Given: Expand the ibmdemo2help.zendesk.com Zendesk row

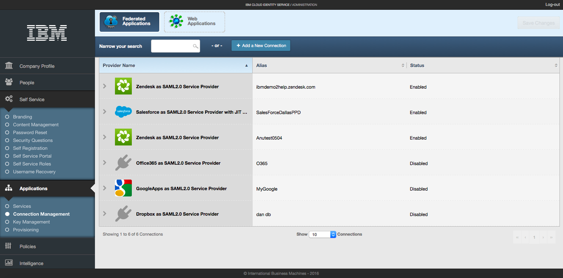Looking at the screenshot, I should tap(105, 86).
